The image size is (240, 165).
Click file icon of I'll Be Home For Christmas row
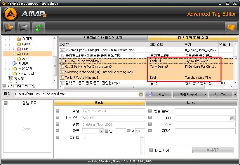coord(63,66)
